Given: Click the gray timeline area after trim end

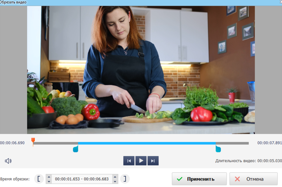Looking at the screenshot, I should tap(232, 143).
